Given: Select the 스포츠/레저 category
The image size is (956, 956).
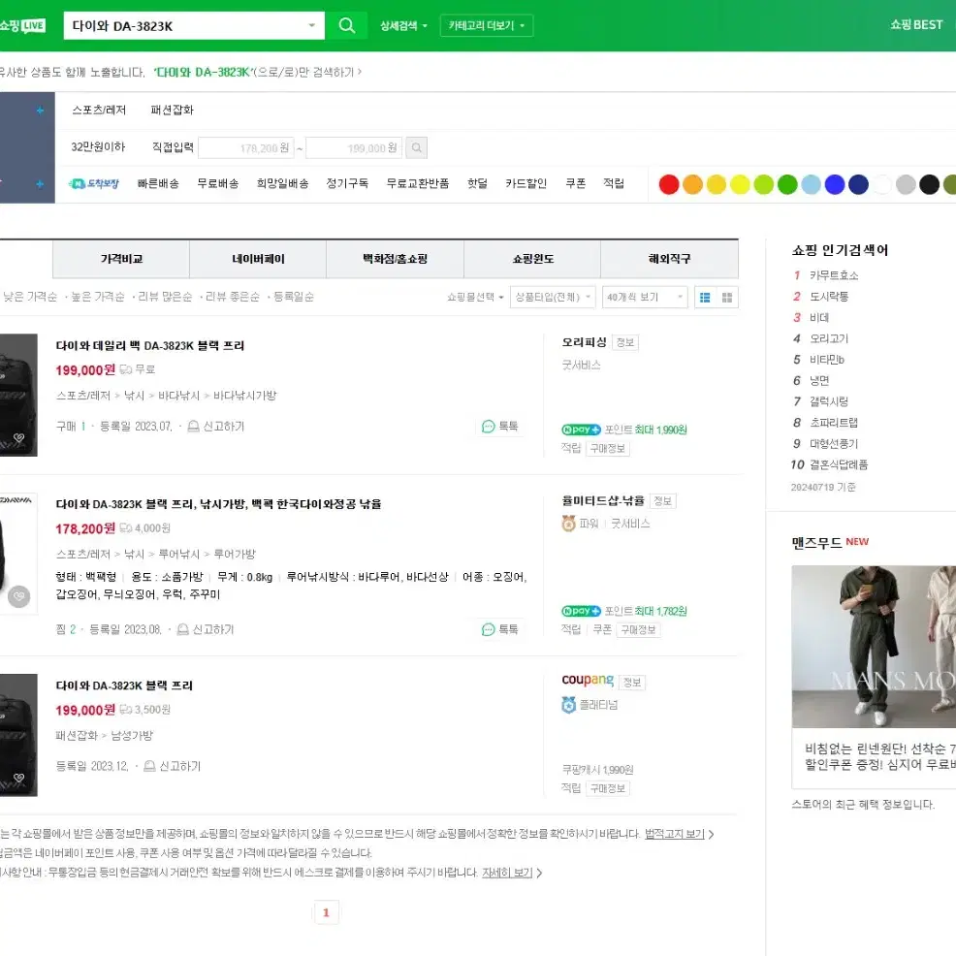Looking at the screenshot, I should [99, 110].
